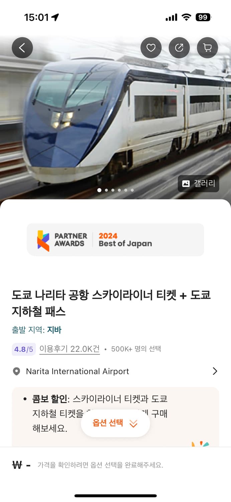The image size is (231, 502).
Task: Expand the Narita International Airport chevron
Action: tap(215, 371)
